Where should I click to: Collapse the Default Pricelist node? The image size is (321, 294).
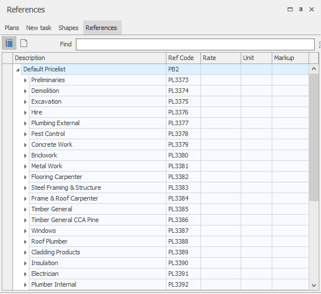(x=18, y=70)
